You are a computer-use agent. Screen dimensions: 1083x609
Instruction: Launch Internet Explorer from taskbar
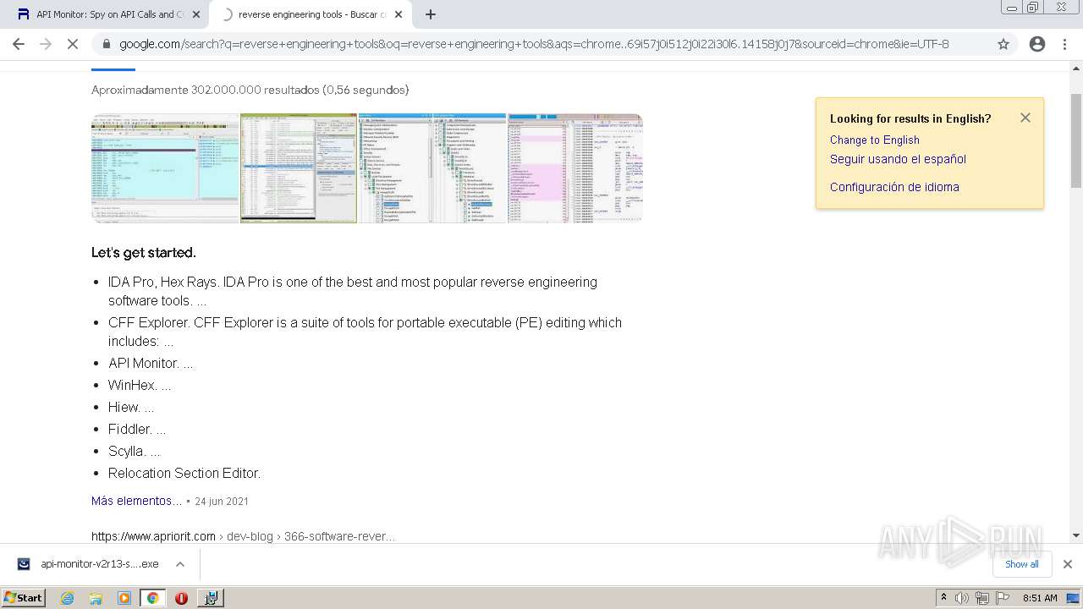pos(68,598)
